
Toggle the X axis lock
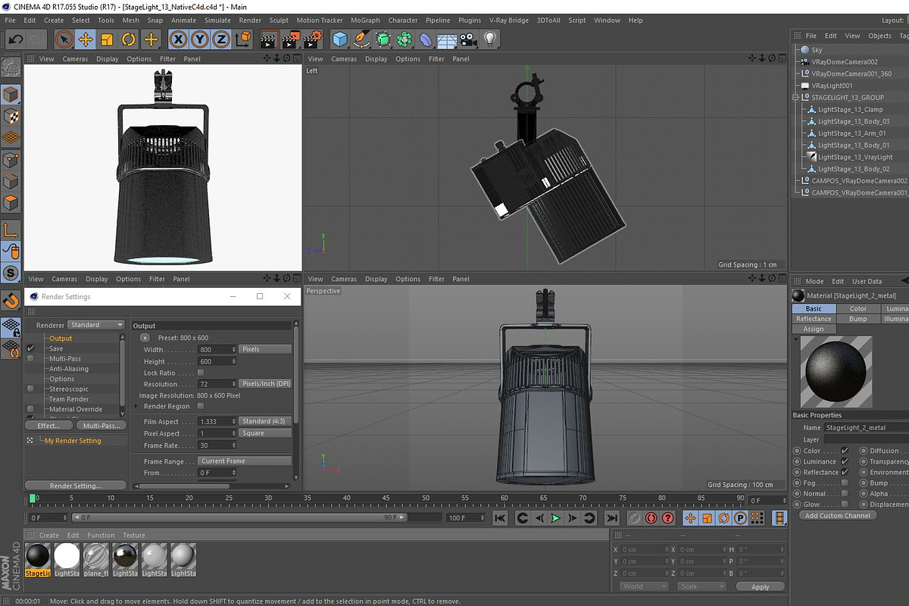pos(178,39)
